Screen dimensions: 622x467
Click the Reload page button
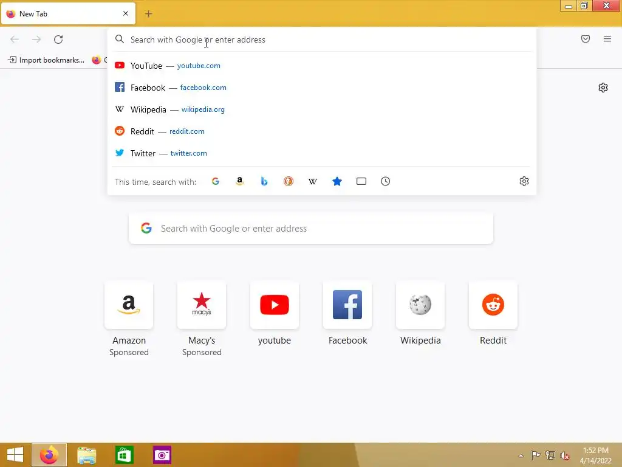point(58,40)
